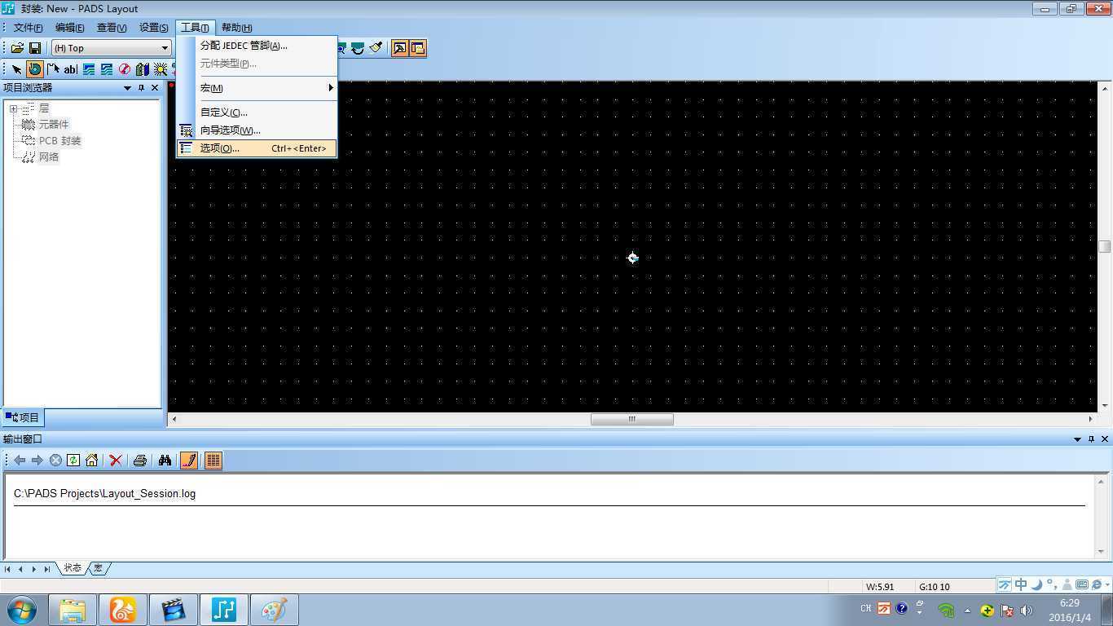Viewport: 1113px width, 626px height.
Task: Close the 项目浏览器 panel
Action: (x=155, y=88)
